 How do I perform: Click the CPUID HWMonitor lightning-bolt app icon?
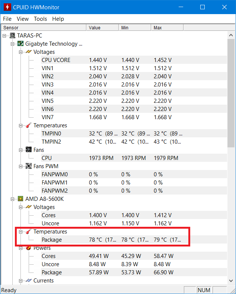[x=7, y=7]
